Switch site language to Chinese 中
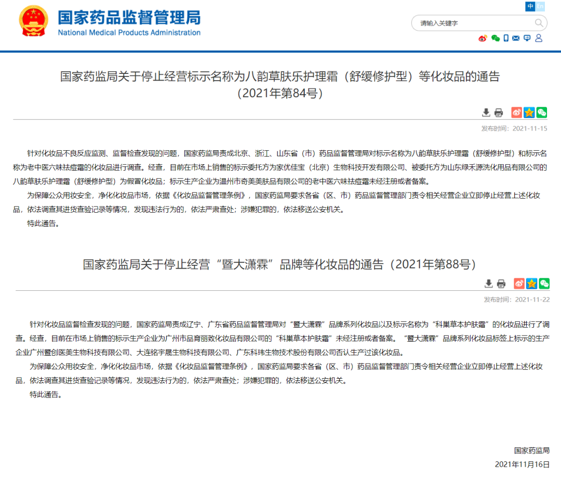The image size is (561, 478). [530, 6]
